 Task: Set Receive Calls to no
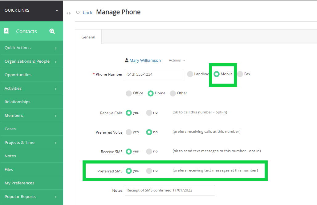click(x=149, y=112)
